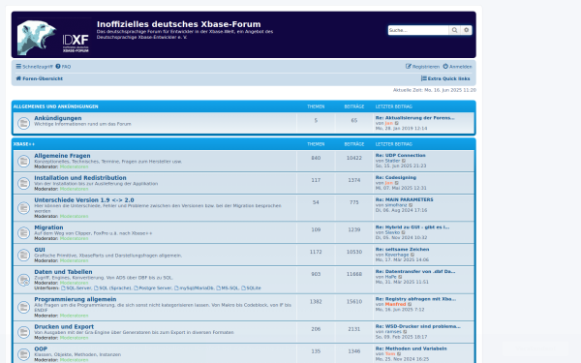Click the IDXF polar bear logo
Viewport: 581px width, 363px height.
point(53,37)
